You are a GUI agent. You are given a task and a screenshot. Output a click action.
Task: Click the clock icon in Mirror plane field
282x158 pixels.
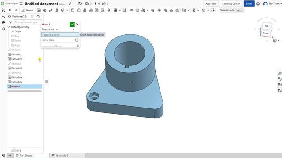point(77,40)
